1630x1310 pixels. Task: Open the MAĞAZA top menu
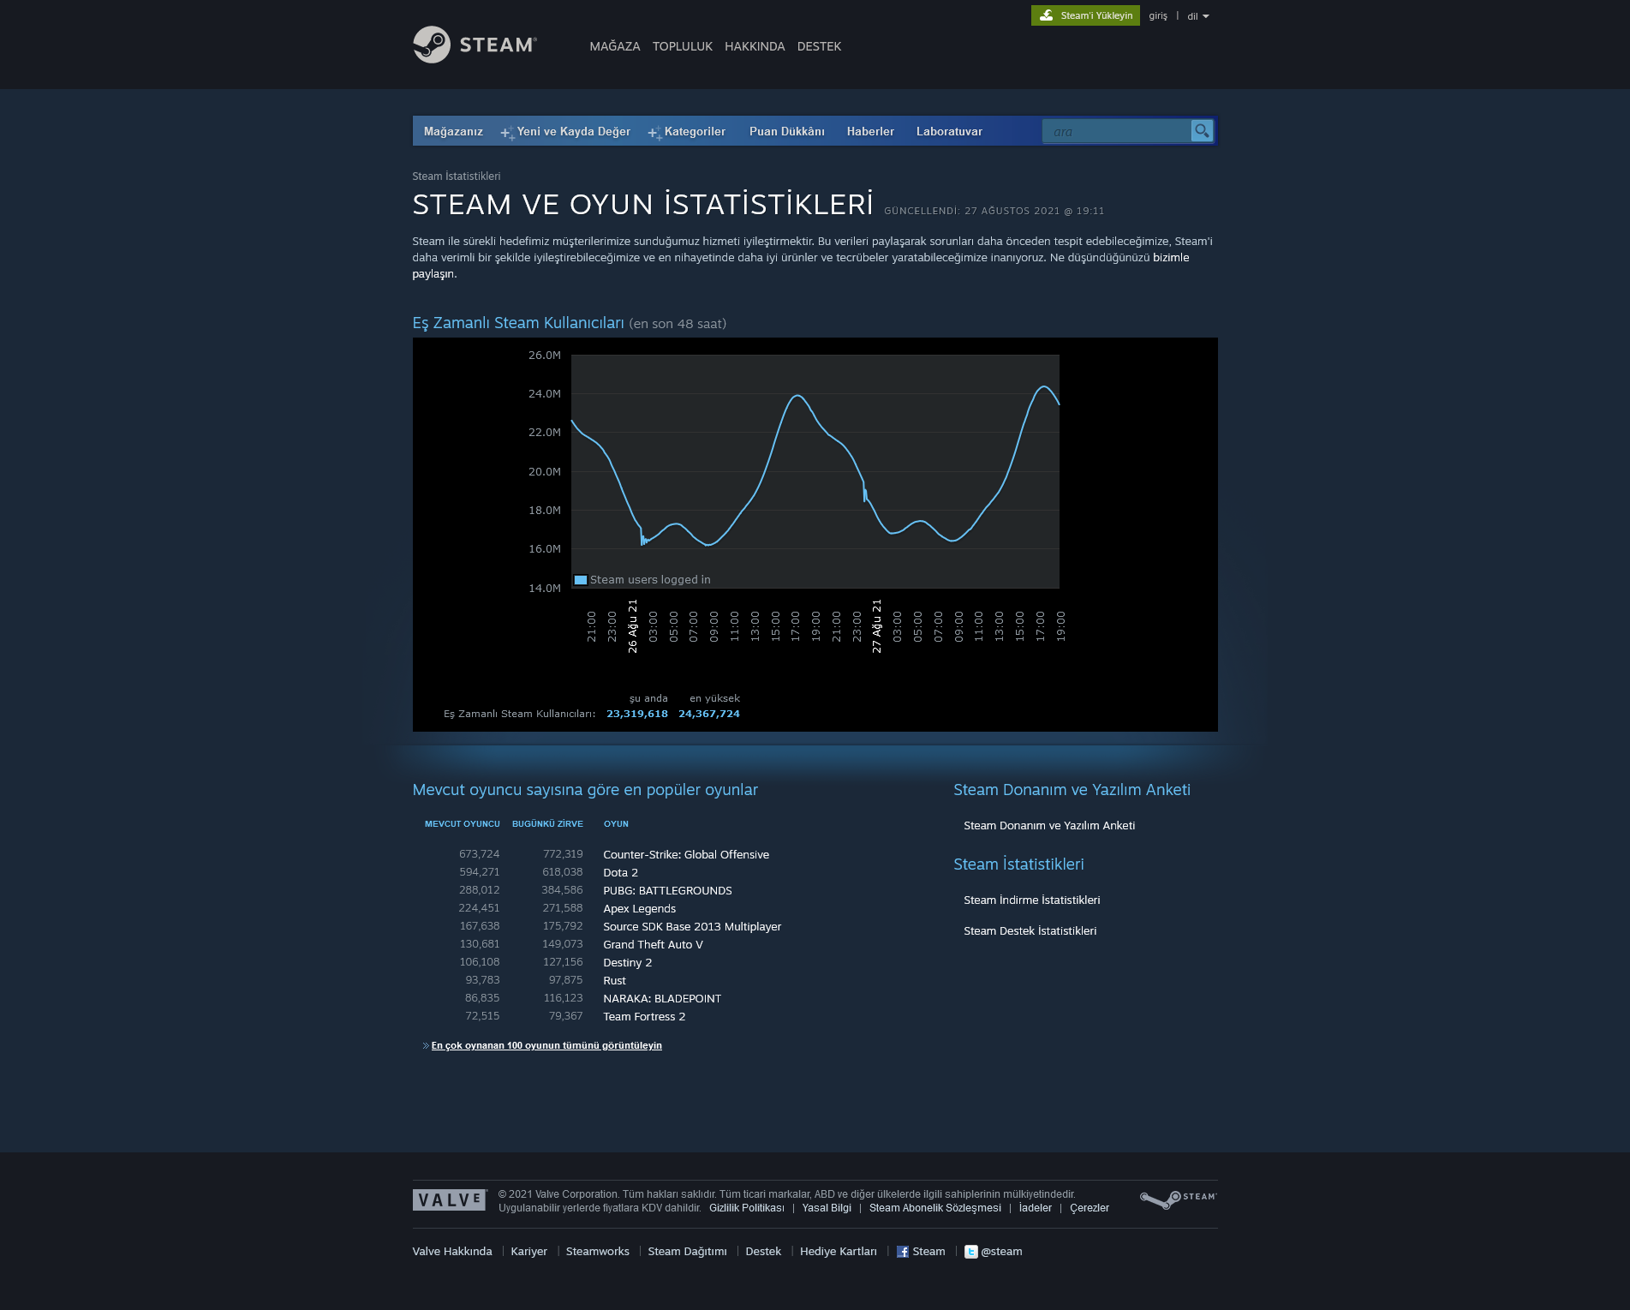pos(615,46)
